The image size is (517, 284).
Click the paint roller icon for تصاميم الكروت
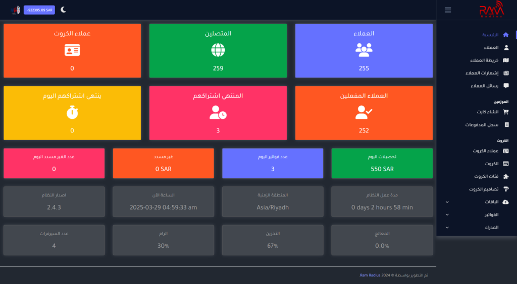click(x=506, y=189)
